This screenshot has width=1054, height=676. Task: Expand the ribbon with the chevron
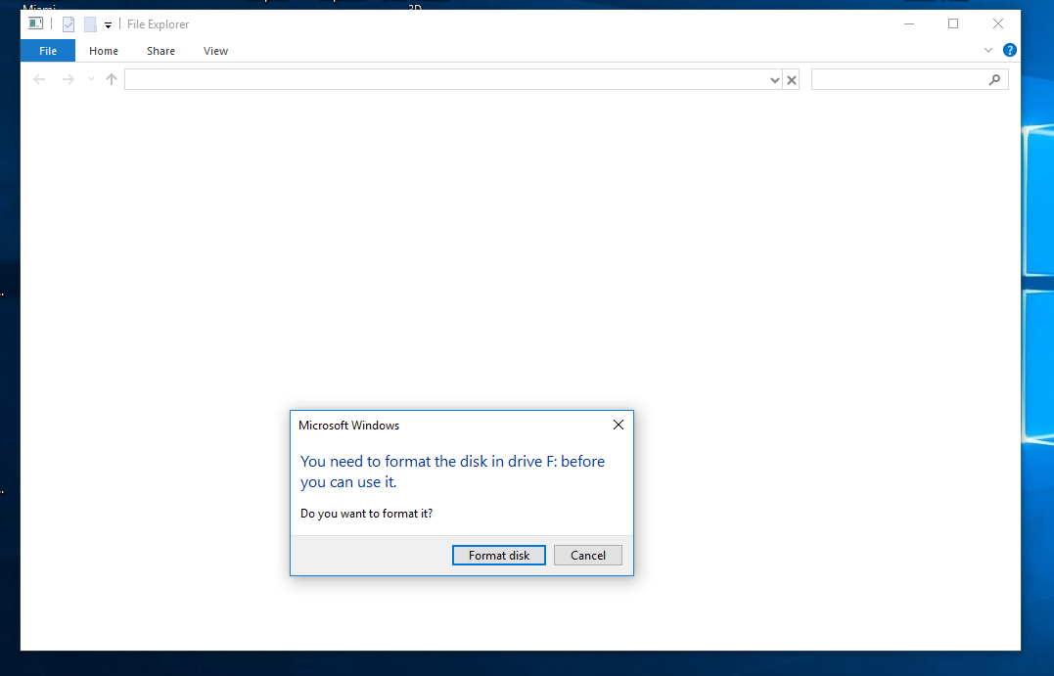click(988, 50)
